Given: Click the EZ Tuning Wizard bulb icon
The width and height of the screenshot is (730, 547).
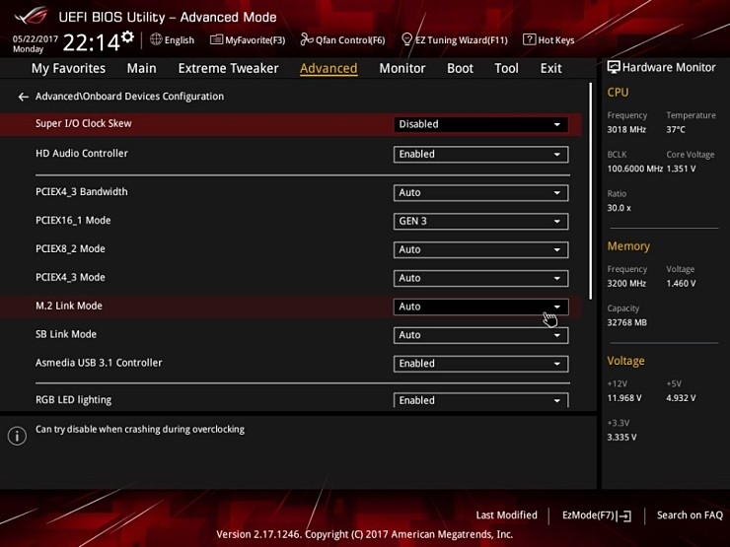Looking at the screenshot, I should click(406, 39).
